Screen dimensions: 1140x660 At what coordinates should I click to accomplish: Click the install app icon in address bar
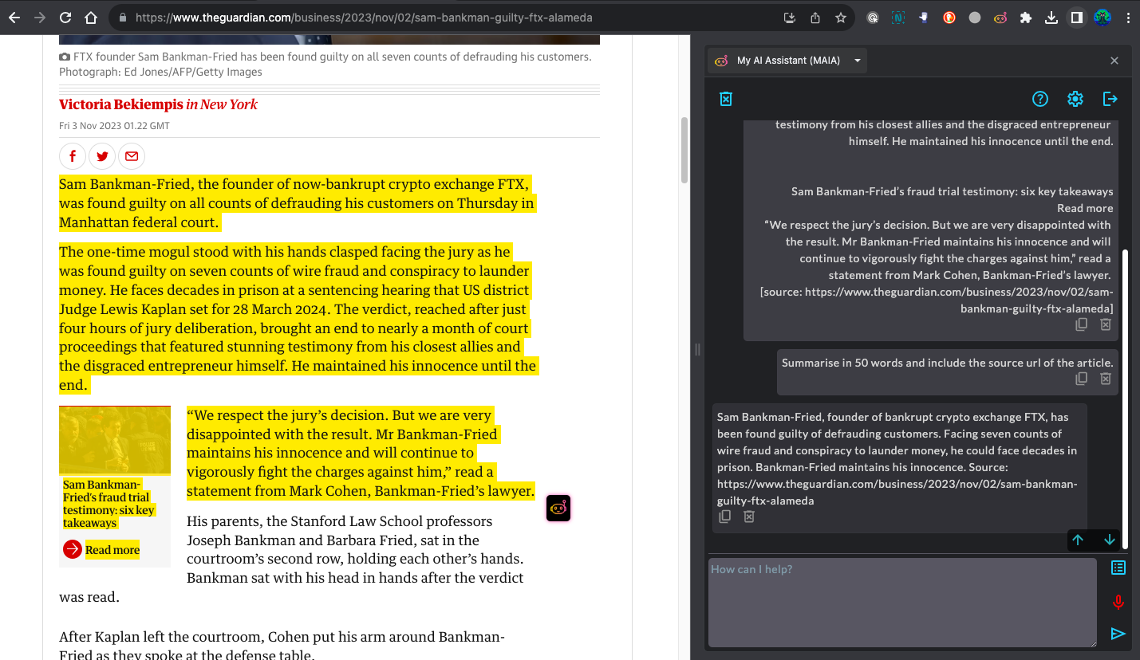pos(790,18)
